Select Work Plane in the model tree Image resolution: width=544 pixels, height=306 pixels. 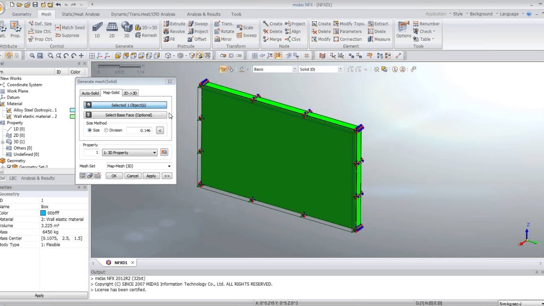[17, 91]
